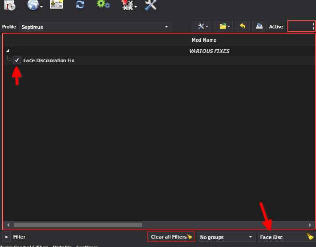Click the scroll right arrow

point(310,225)
